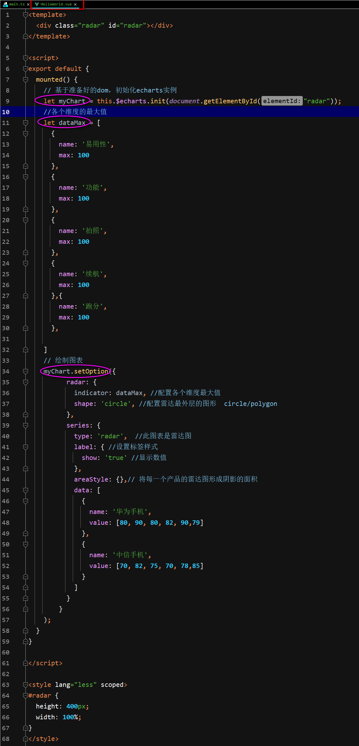Image resolution: width=359 pixels, height=746 pixels.
Task: Click fold end marker at line 61
Action: (25, 663)
